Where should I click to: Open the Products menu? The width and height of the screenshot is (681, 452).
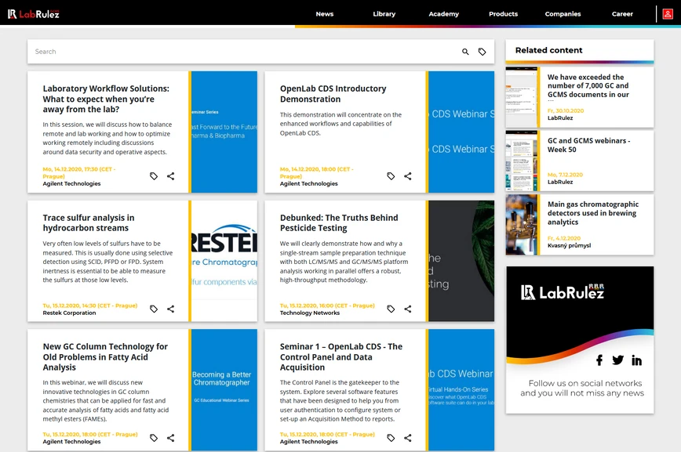(x=503, y=14)
